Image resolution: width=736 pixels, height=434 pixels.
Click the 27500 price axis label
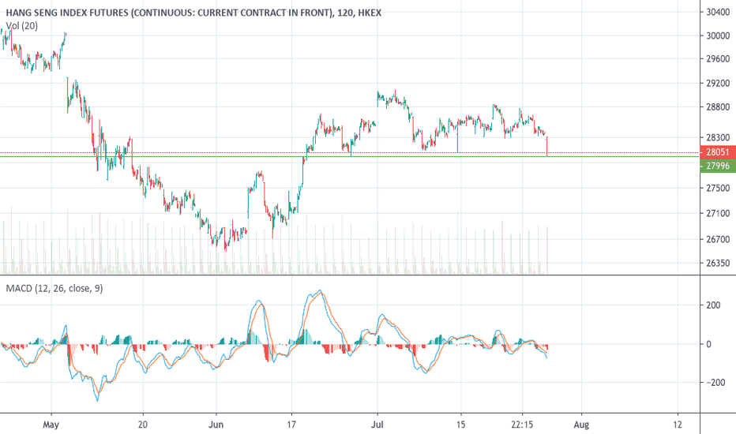coord(718,188)
